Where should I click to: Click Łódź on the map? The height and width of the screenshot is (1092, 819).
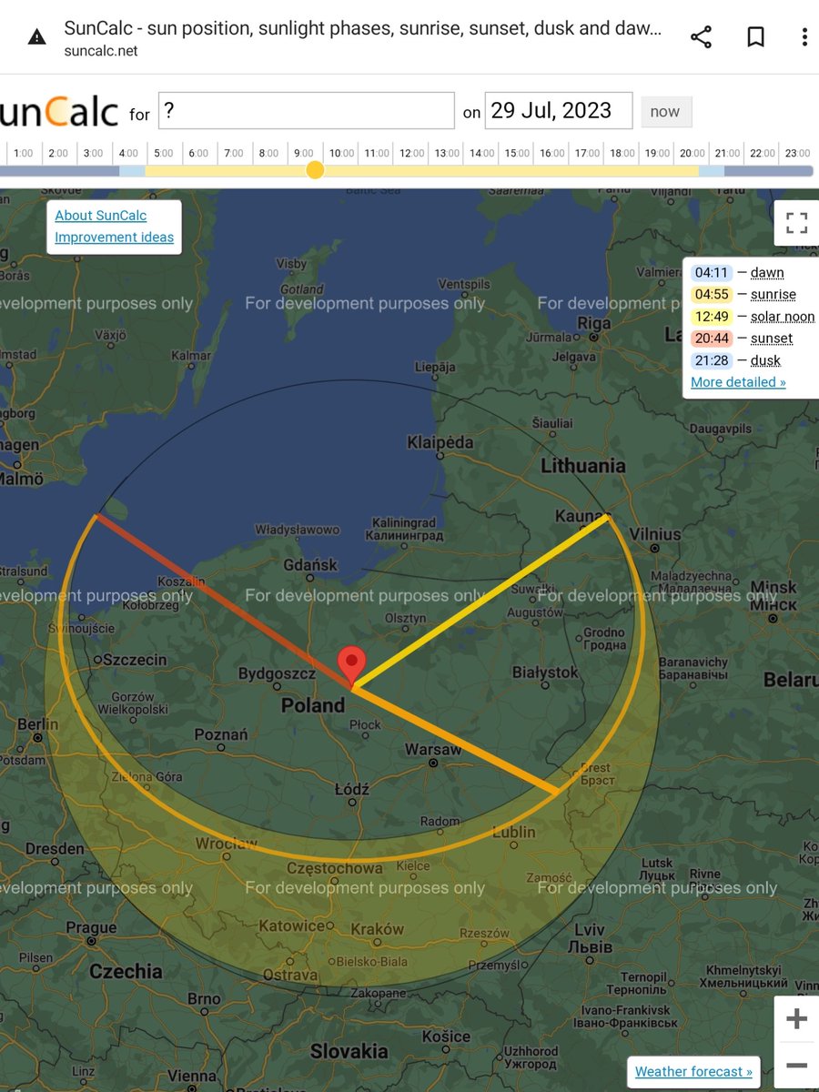351,790
